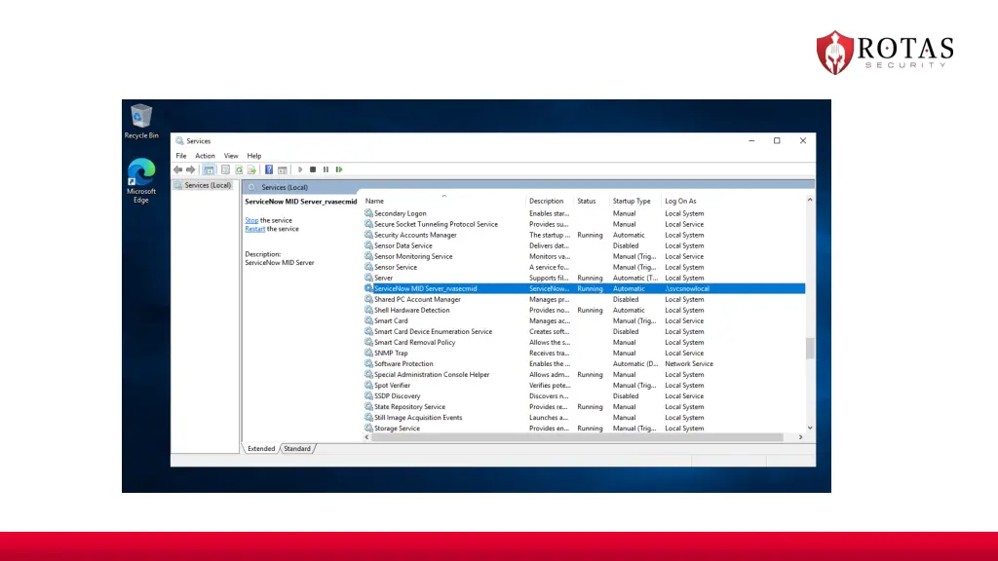998x561 pixels.
Task: Click Network Service in Software Protection row
Action: pyautogui.click(x=689, y=363)
